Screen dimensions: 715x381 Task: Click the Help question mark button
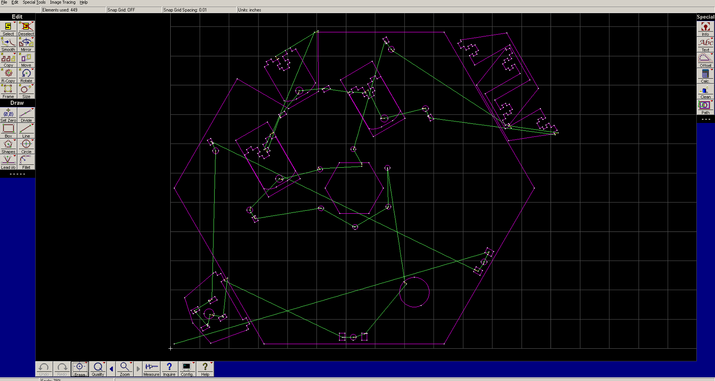pyautogui.click(x=205, y=369)
